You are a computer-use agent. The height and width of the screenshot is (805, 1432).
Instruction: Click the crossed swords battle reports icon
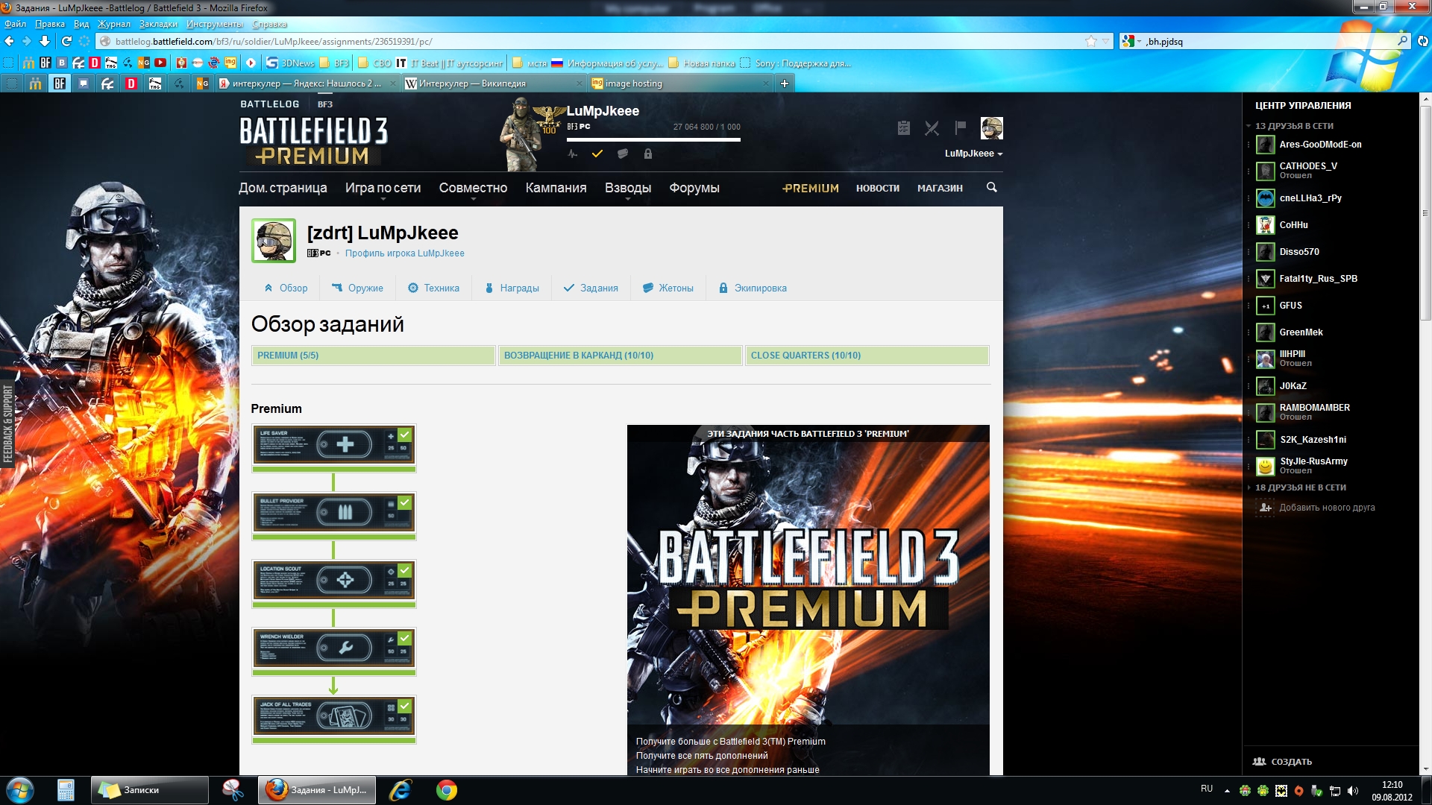(x=932, y=128)
